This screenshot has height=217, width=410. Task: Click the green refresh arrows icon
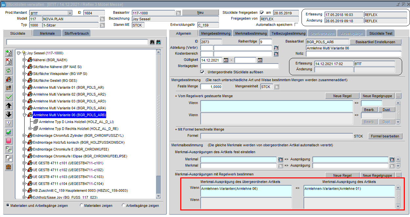coord(9,70)
